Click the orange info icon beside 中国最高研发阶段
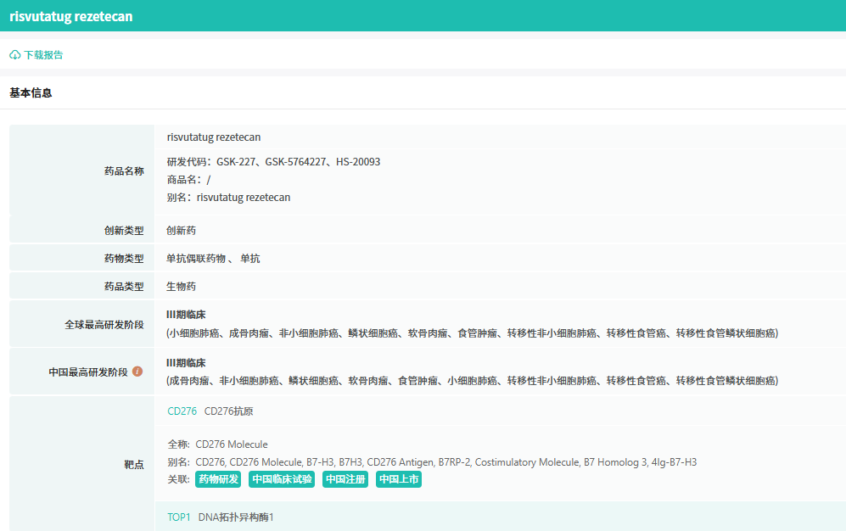This screenshot has height=531, width=846. 137,372
